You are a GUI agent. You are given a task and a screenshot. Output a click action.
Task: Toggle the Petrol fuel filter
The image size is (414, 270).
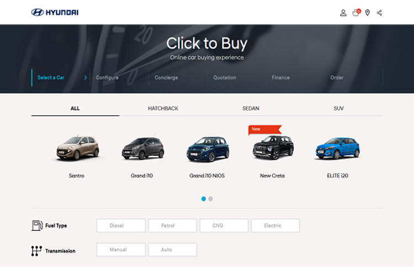[x=172, y=225]
